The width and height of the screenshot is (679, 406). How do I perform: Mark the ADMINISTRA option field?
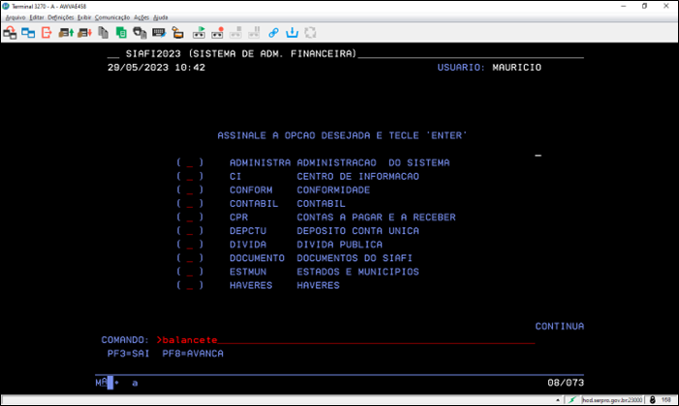click(x=190, y=163)
